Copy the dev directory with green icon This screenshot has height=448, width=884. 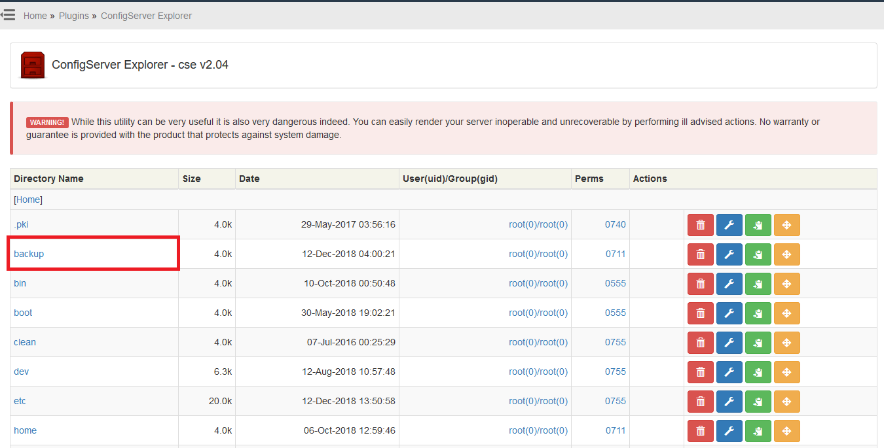coord(758,372)
